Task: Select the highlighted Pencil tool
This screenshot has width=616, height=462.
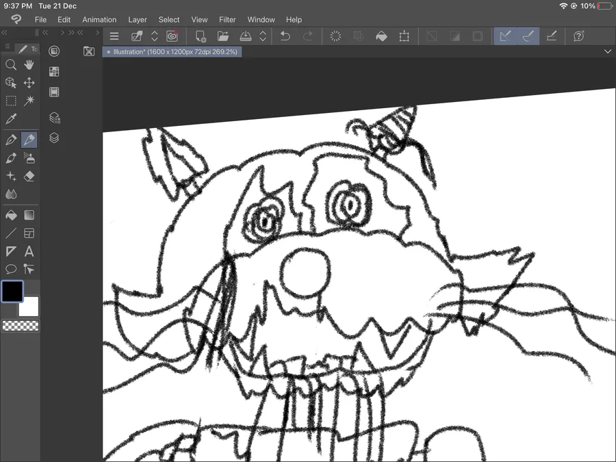Action: pos(29,140)
